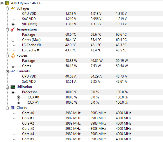Expand the CCX #0 utilization
This screenshot has width=163, height=142.
tap(18, 98)
